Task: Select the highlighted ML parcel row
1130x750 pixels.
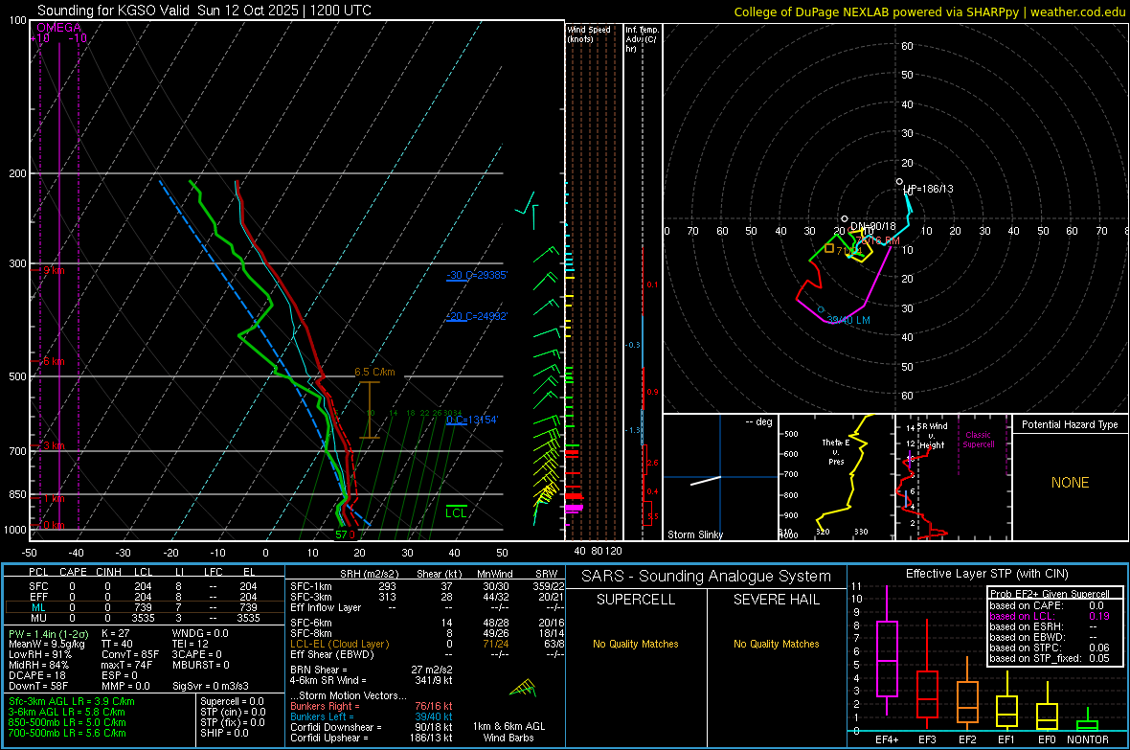Action: click(145, 607)
